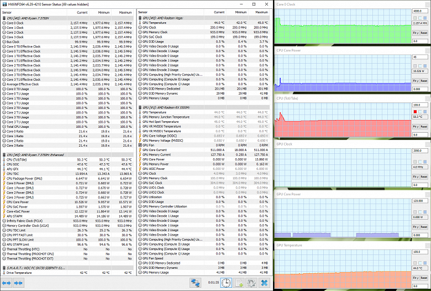
Task: Click Reset in the GPU Temperature graph
Action: (x=424, y=278)
